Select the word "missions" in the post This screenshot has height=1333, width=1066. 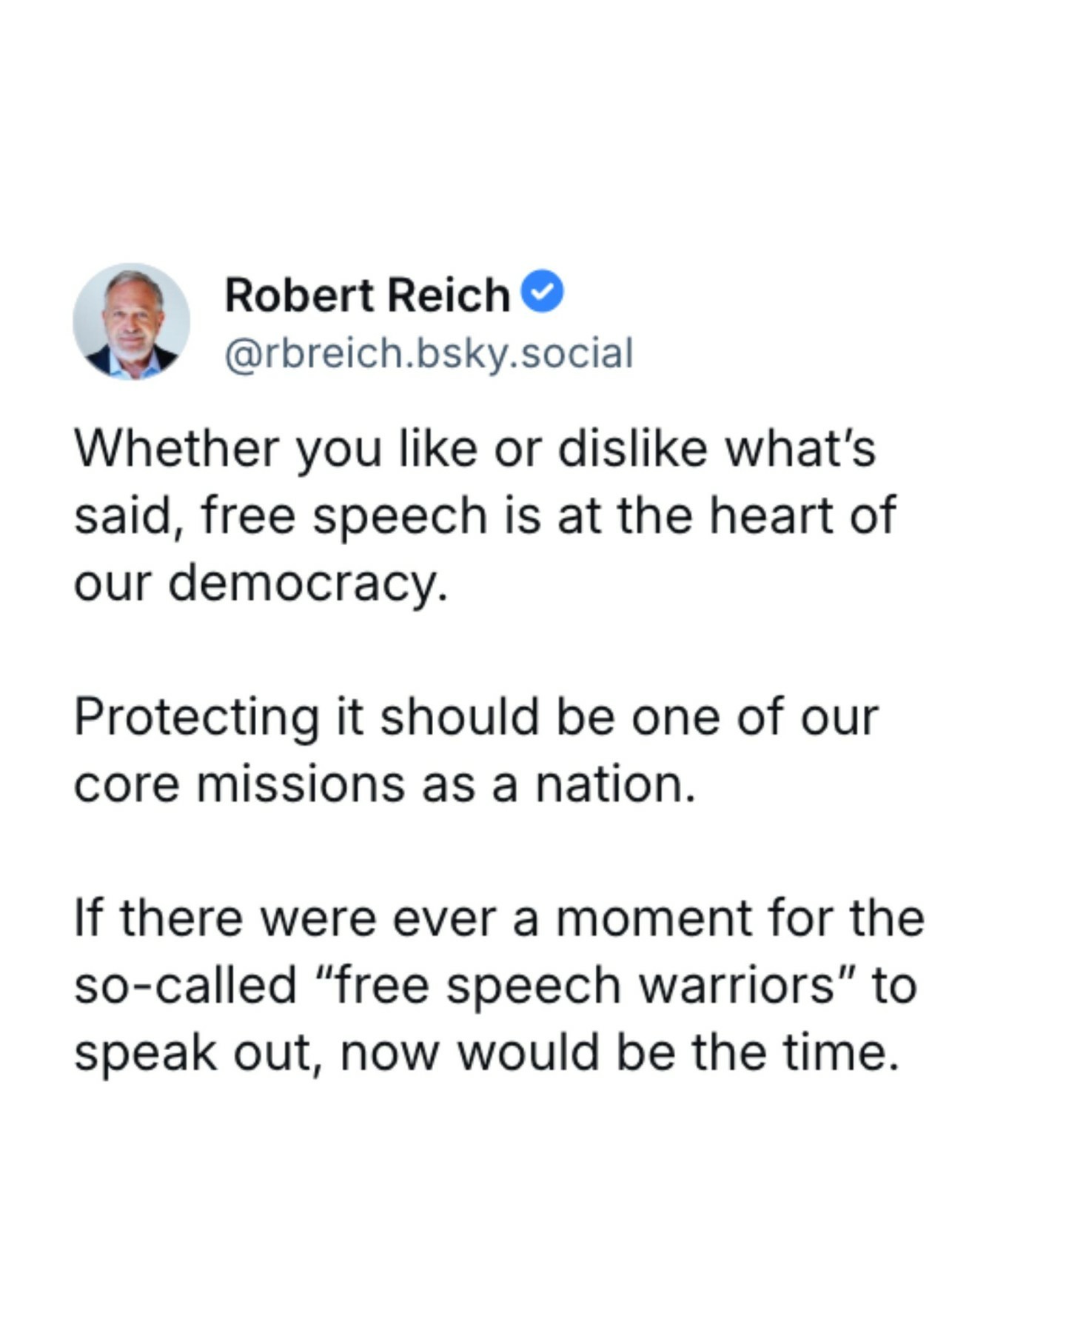click(x=300, y=784)
